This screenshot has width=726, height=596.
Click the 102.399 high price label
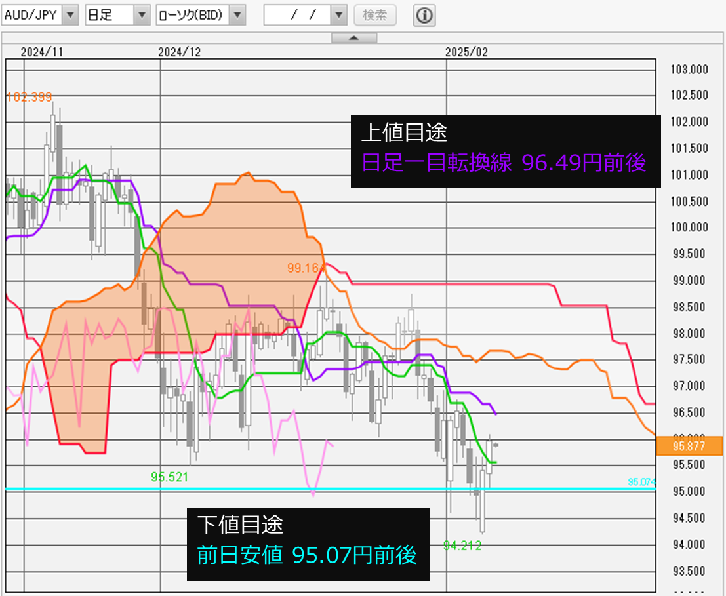tap(29, 97)
